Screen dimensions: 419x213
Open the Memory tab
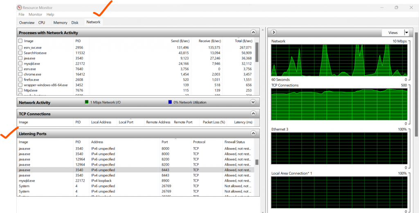[x=60, y=23]
